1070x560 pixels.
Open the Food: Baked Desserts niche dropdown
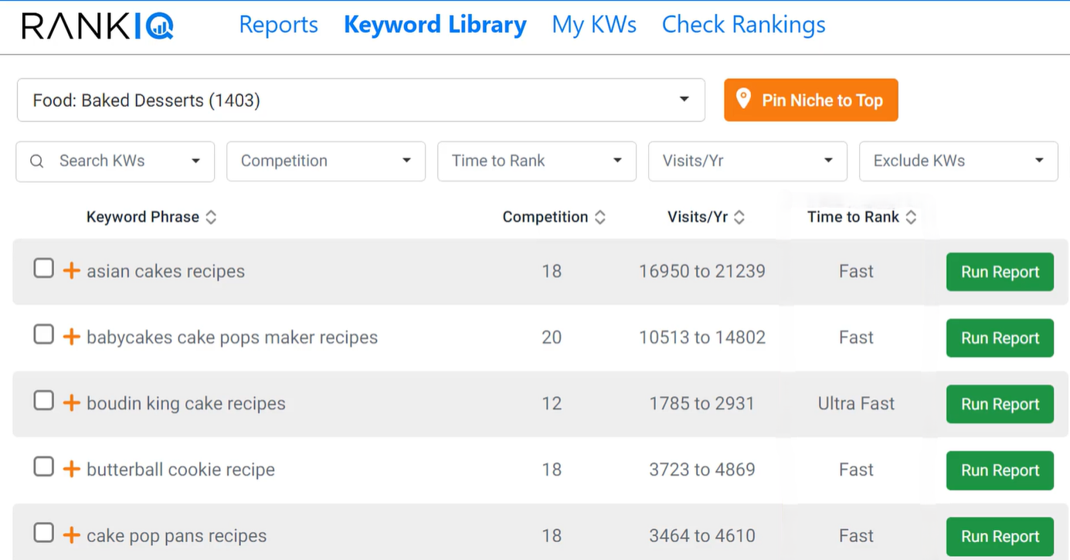click(361, 100)
